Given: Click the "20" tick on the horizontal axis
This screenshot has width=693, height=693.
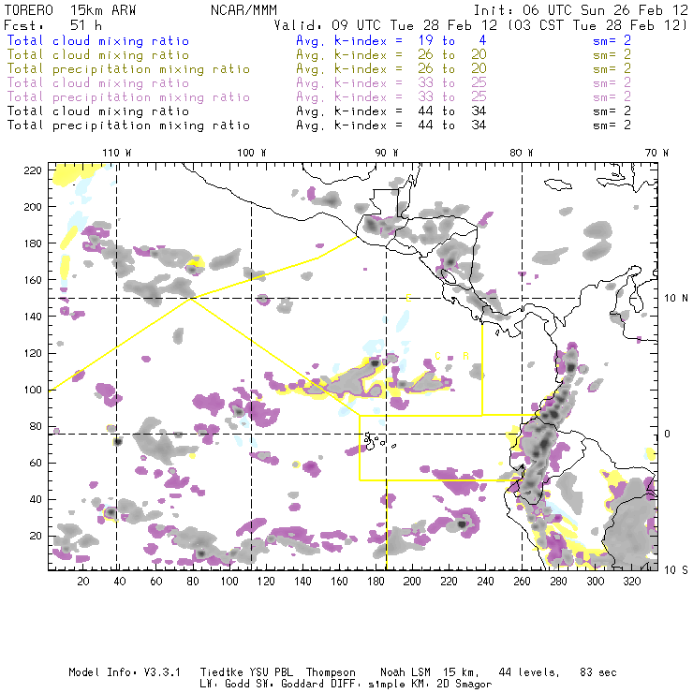Looking at the screenshot, I should click(x=83, y=582).
